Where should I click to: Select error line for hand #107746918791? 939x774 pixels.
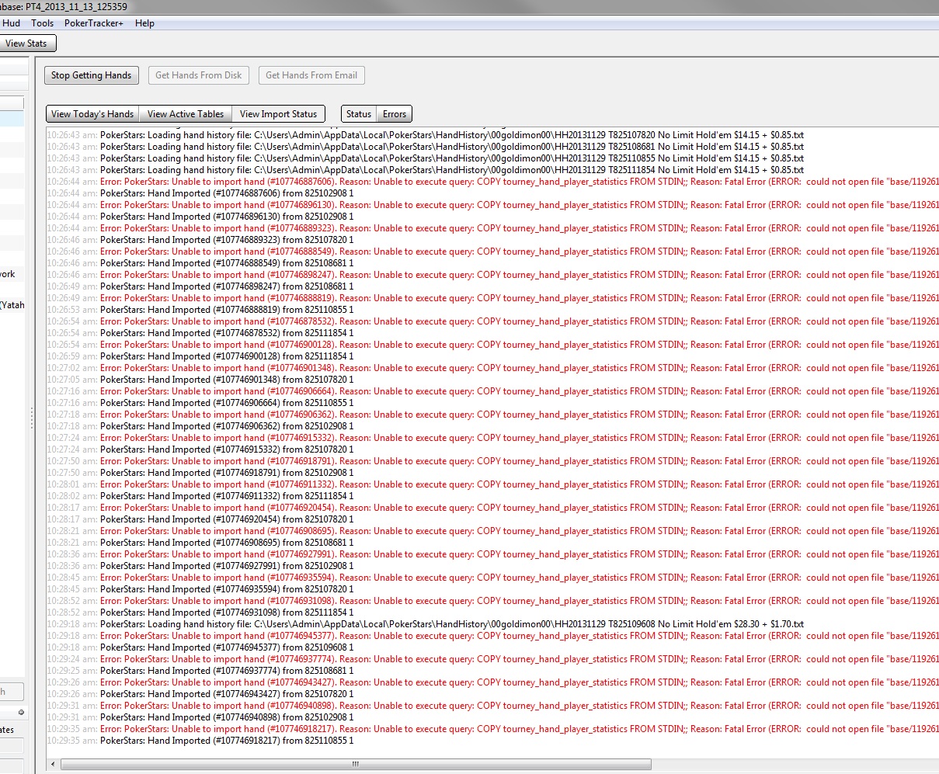pos(492,461)
